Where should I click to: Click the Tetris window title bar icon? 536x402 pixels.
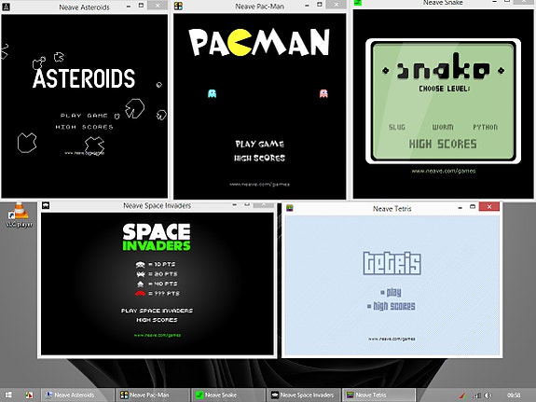tap(290, 208)
